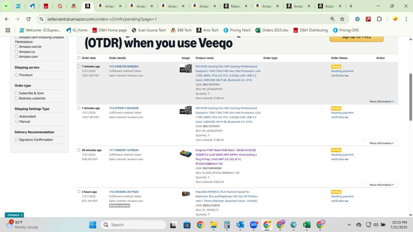This screenshot has height=232, width=413.
Task: Check the Subscribe & Save order type
Action: point(17,93)
